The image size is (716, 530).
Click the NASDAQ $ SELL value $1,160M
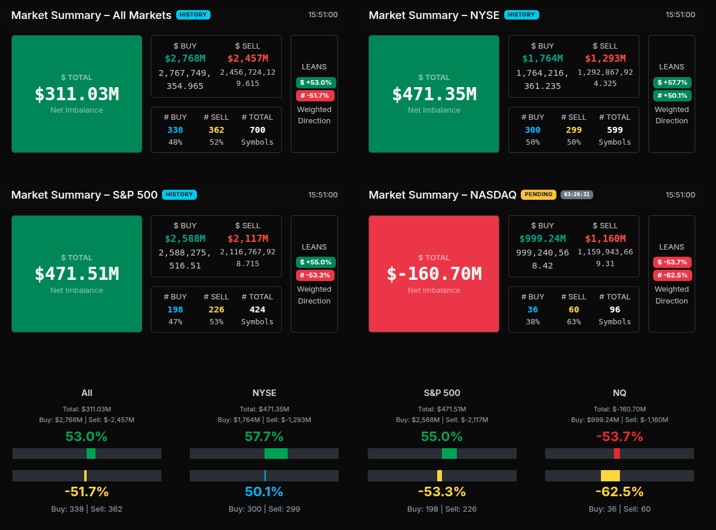coord(605,238)
